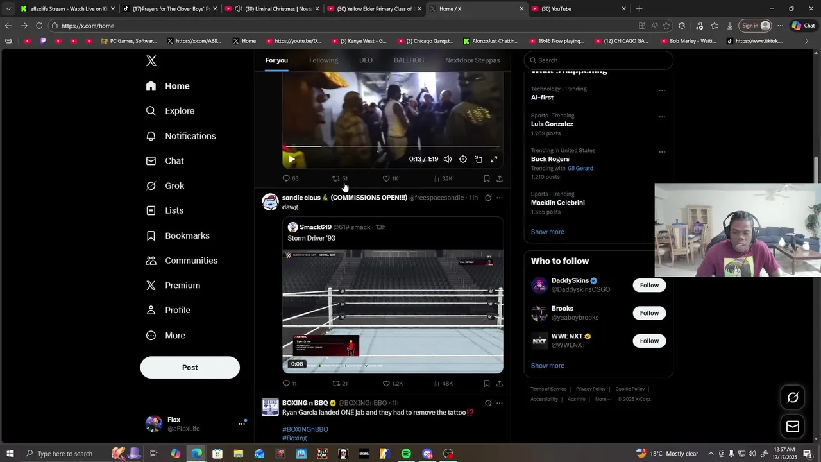Image resolution: width=821 pixels, height=462 pixels.
Task: Switch to Nextdoor Steppas tab
Action: tap(472, 60)
